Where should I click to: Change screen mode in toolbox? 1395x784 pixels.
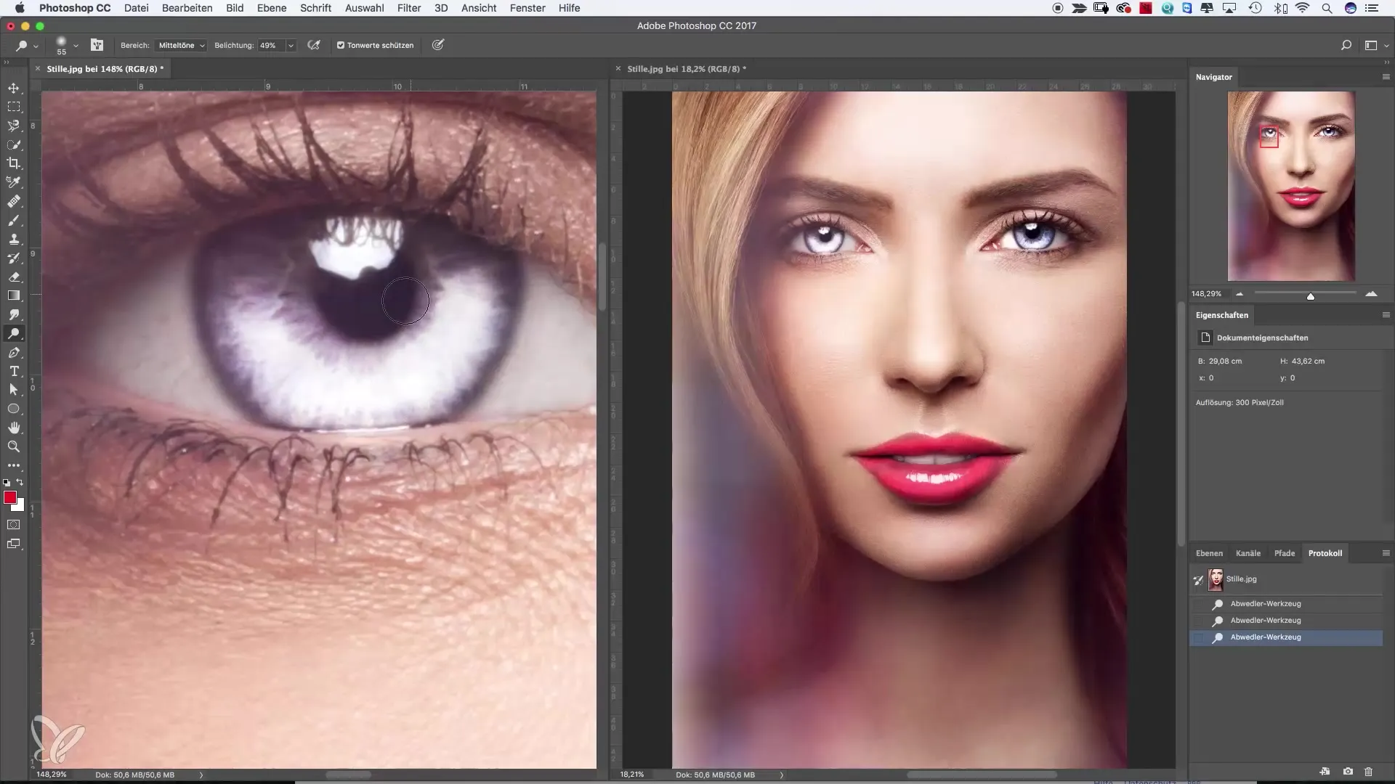pyautogui.click(x=14, y=544)
